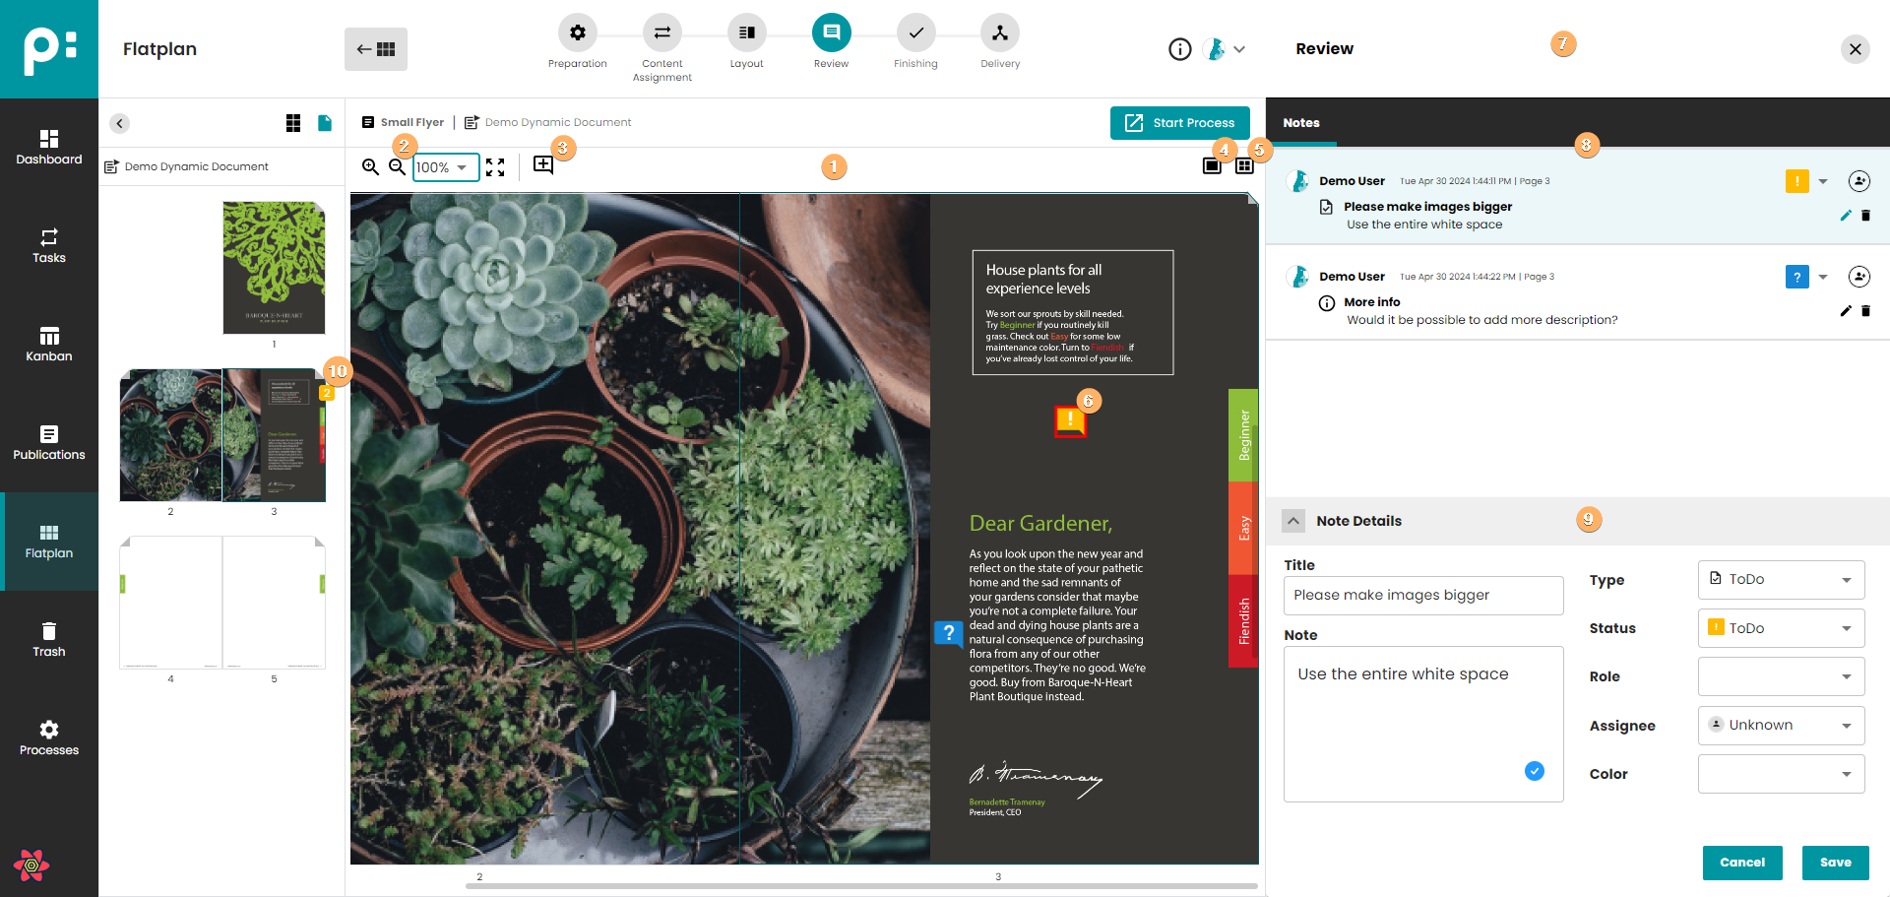Click the yellow exclamation note marker on the page
This screenshot has height=897, width=1890.
click(1070, 420)
